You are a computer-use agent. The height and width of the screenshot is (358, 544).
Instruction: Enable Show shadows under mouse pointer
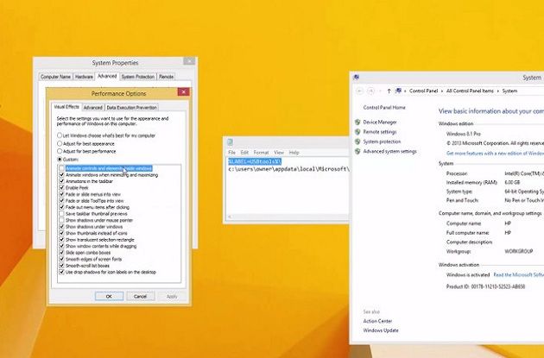click(x=62, y=220)
